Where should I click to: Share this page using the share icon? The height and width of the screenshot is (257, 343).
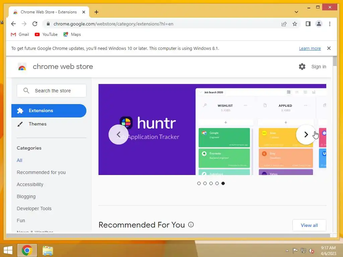284,24
